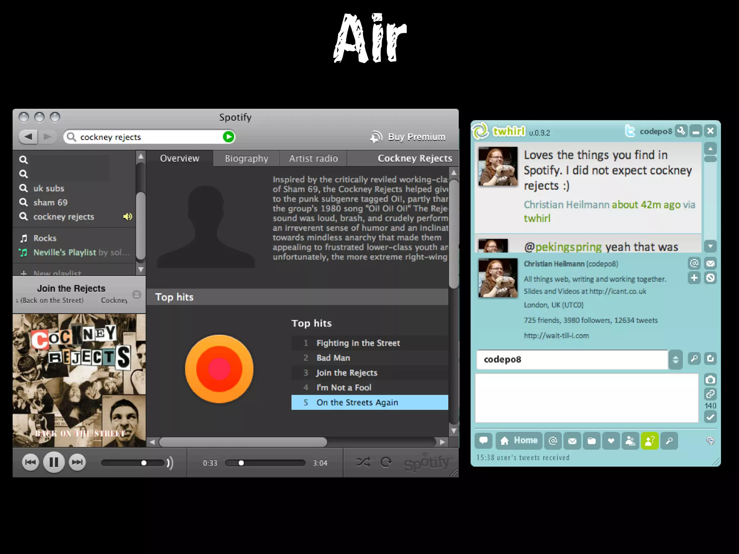Select track 'Bad Man'
Viewport: 739px width, 554px height.
[x=370, y=358]
